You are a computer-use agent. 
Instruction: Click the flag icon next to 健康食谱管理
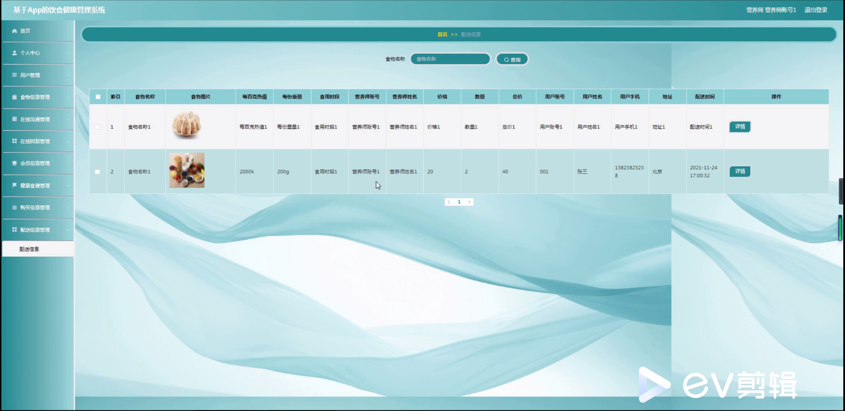pos(14,185)
